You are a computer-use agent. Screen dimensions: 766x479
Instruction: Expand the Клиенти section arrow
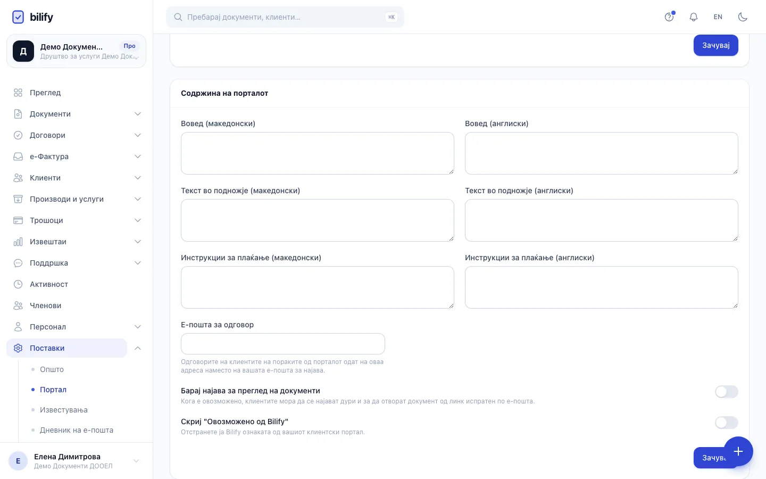click(138, 178)
